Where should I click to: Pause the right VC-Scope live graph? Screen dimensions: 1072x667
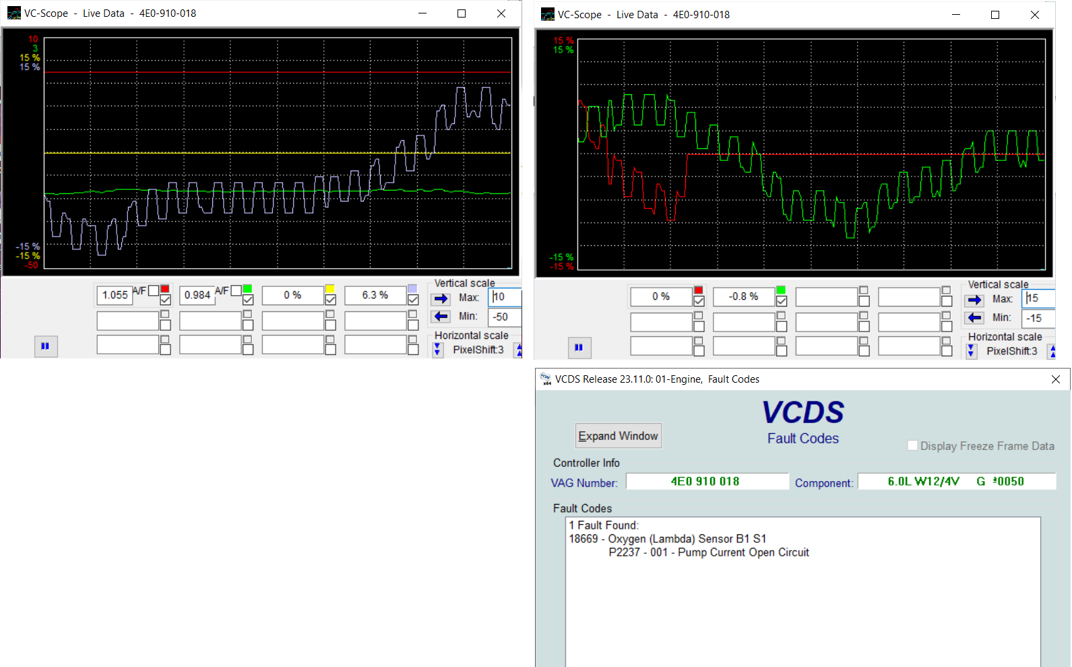[x=579, y=348]
